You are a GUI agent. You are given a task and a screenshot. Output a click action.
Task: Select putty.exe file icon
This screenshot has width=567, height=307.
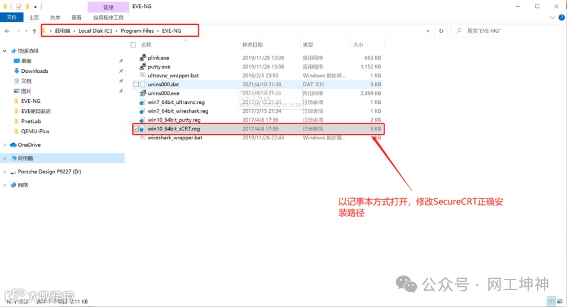(143, 67)
